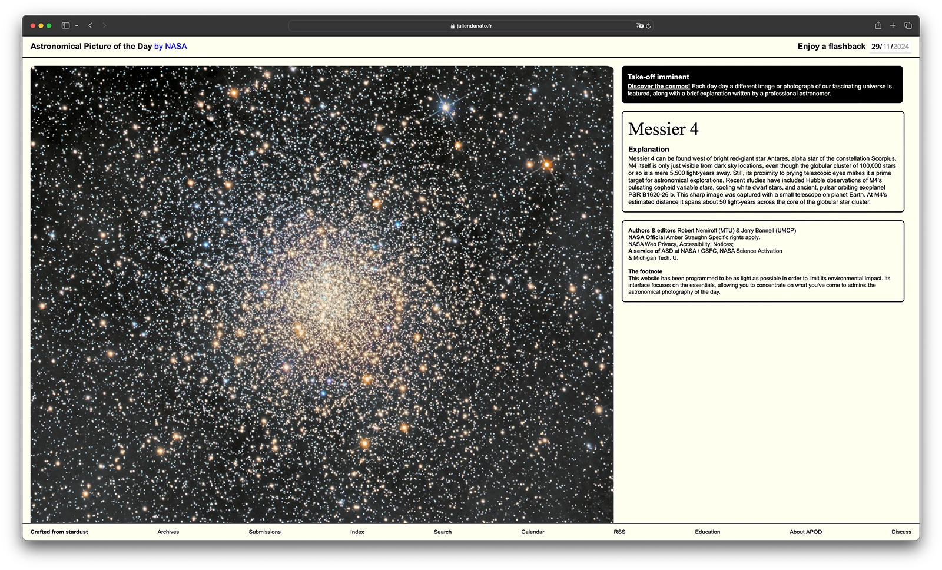Open 'Michigan Tech. U.' link
Viewport: 942px width, 570px height.
point(656,258)
